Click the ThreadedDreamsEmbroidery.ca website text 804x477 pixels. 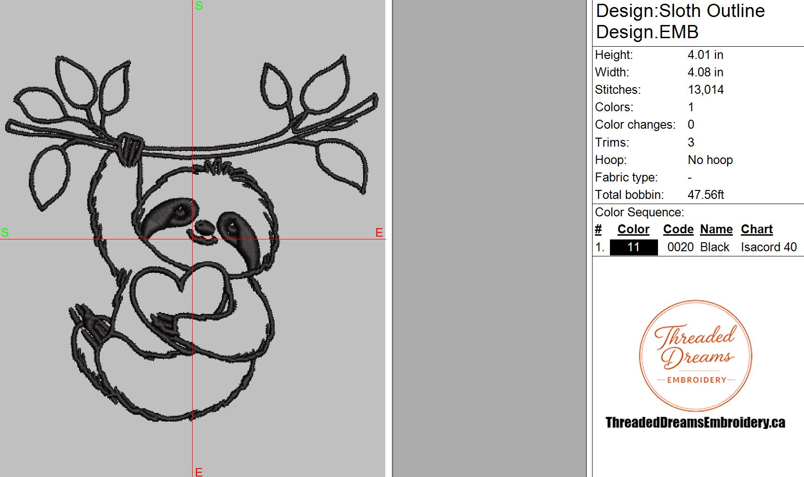(695, 422)
